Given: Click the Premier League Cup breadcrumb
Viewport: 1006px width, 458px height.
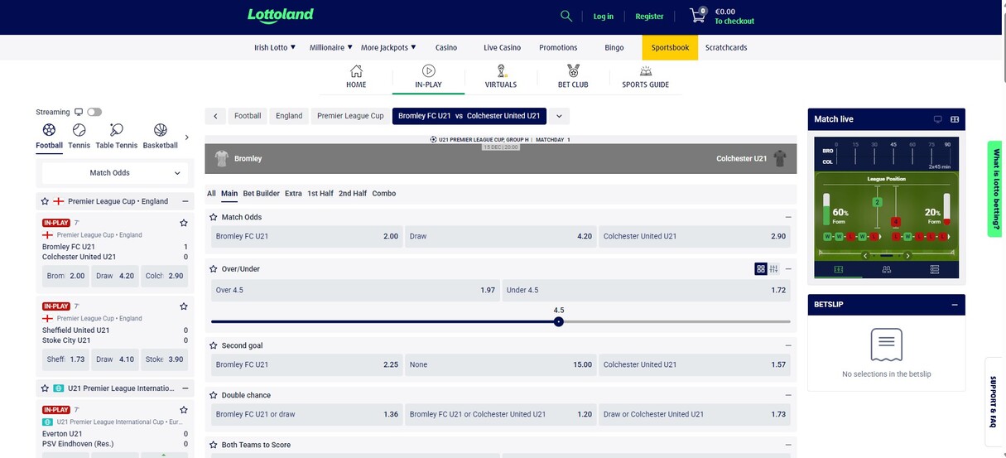Looking at the screenshot, I should [350, 116].
